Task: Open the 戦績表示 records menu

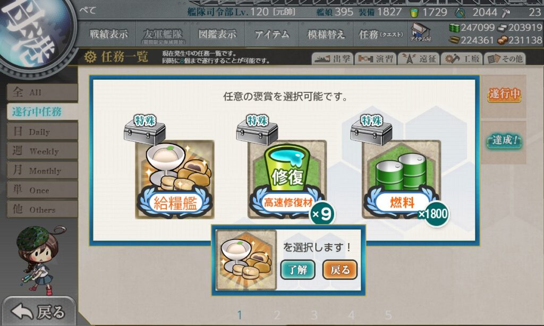Action: 108,34
